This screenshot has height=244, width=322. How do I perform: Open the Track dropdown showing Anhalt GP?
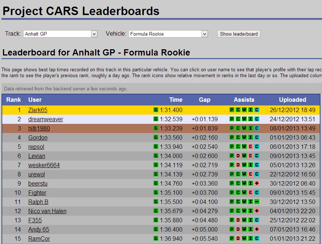tap(60, 34)
